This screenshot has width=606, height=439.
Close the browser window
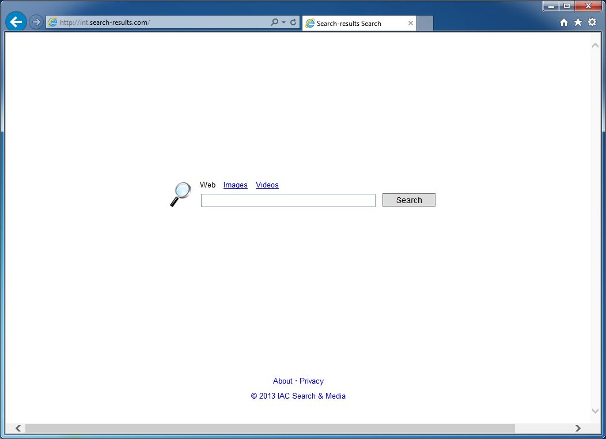[x=588, y=6]
